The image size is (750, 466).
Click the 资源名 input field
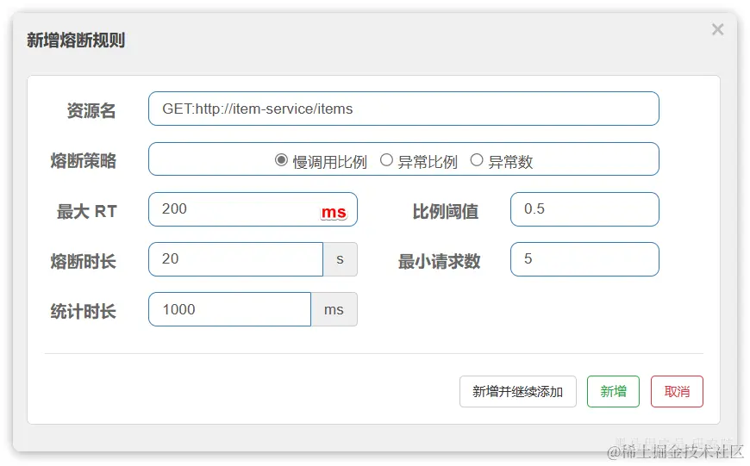click(x=403, y=109)
